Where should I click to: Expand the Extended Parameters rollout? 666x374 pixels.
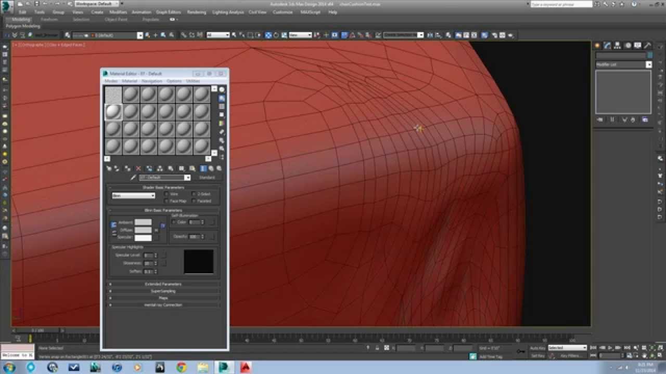click(163, 284)
